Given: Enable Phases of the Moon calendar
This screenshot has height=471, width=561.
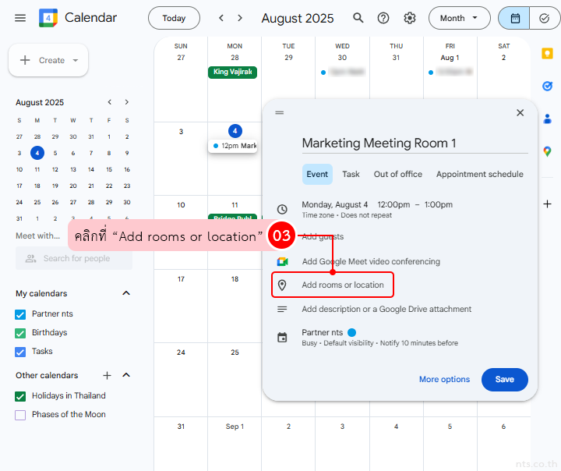Looking at the screenshot, I should [20, 415].
